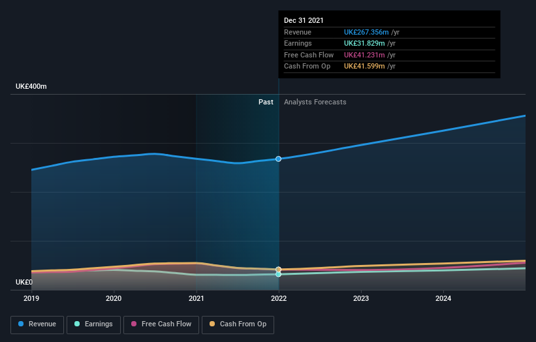Toggle the Earnings legend series

click(93, 324)
